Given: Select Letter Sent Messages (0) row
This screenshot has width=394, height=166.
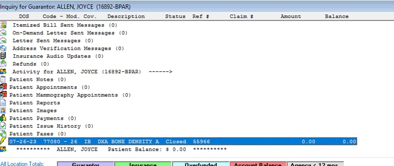Looking at the screenshot, I should 53,40.
